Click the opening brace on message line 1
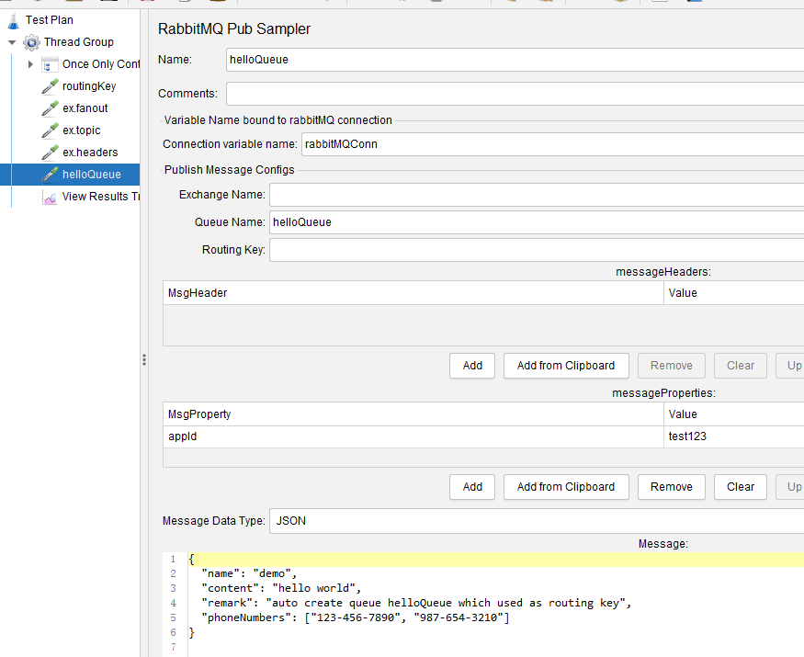Image resolution: width=804 pixels, height=657 pixels. pyautogui.click(x=192, y=560)
